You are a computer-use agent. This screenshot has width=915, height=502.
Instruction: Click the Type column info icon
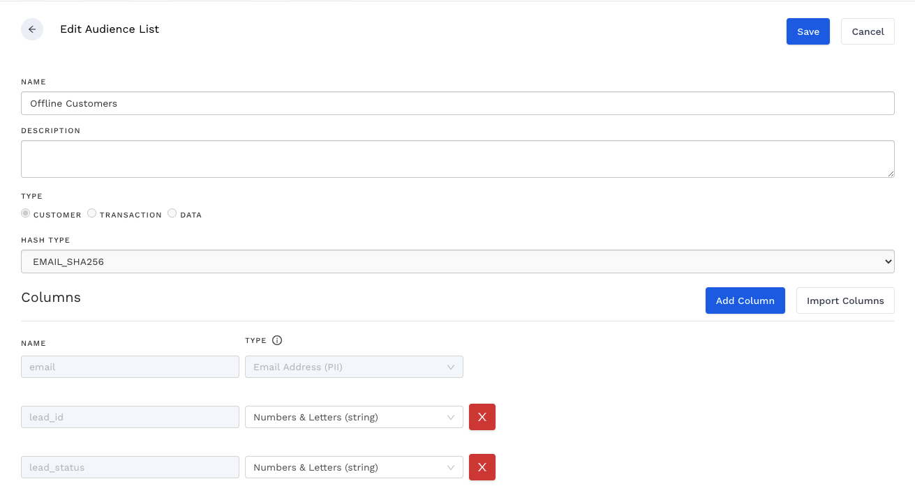(277, 340)
